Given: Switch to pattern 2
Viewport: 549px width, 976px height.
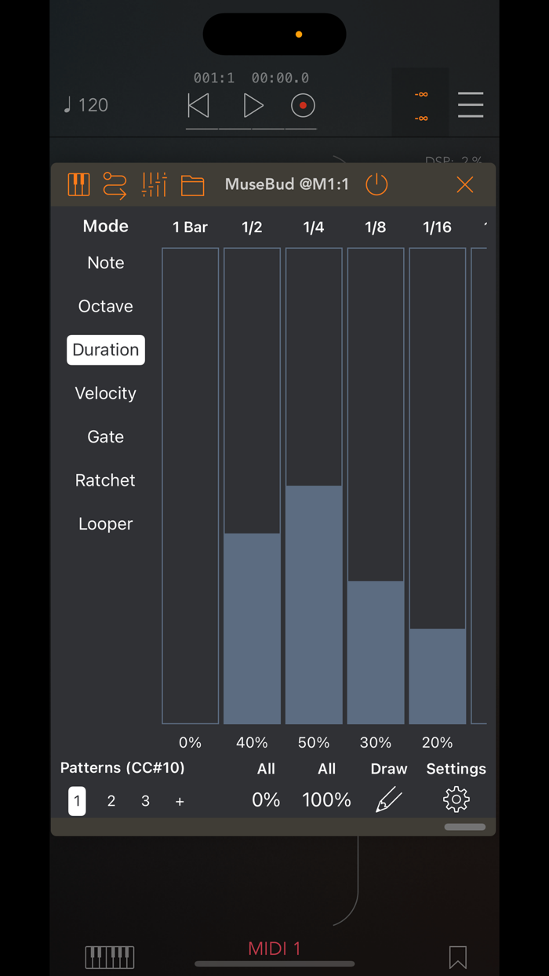Looking at the screenshot, I should (111, 800).
